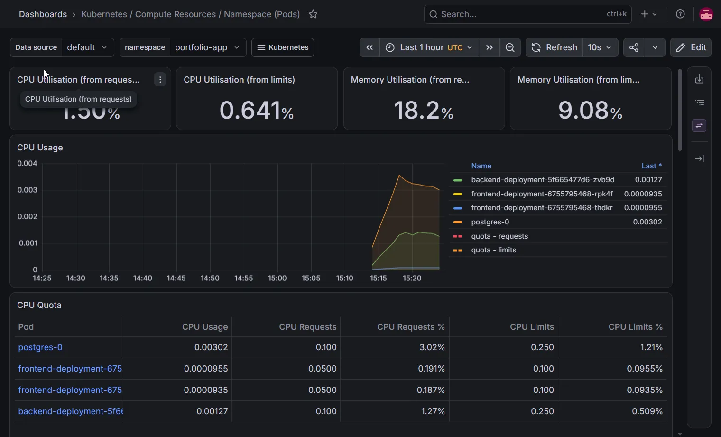The height and width of the screenshot is (437, 721).
Task: Open the share dashboard icon
Action: [x=634, y=47]
